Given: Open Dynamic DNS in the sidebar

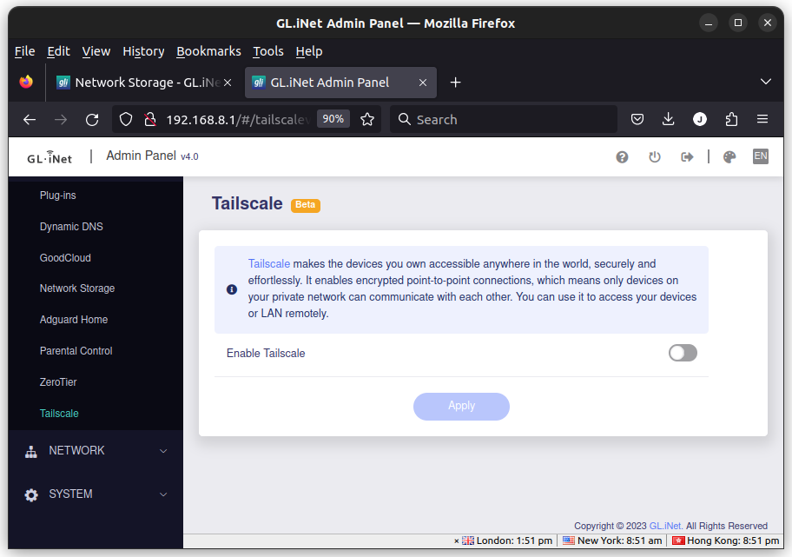Looking at the screenshot, I should point(71,227).
